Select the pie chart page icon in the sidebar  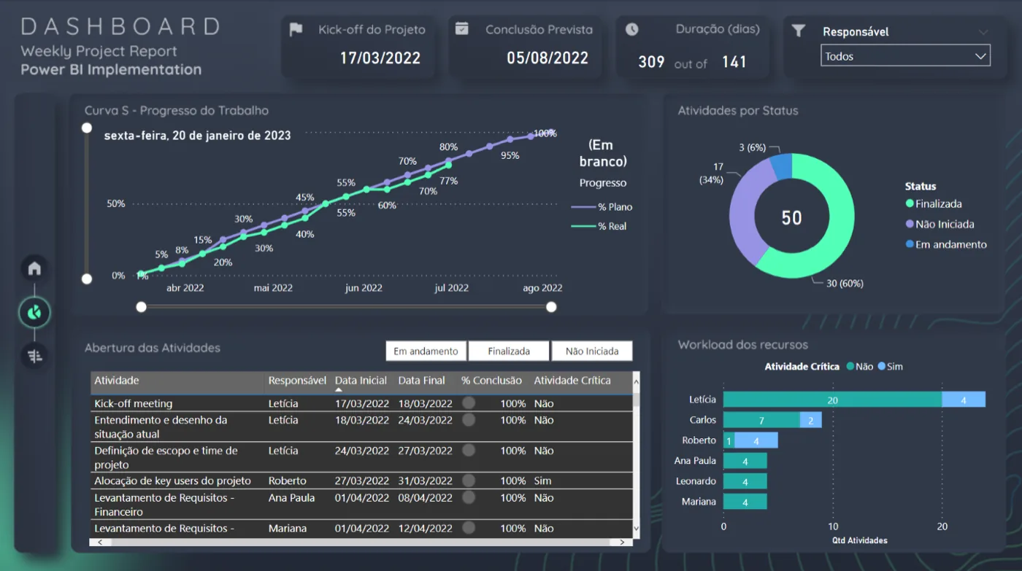[x=34, y=313]
